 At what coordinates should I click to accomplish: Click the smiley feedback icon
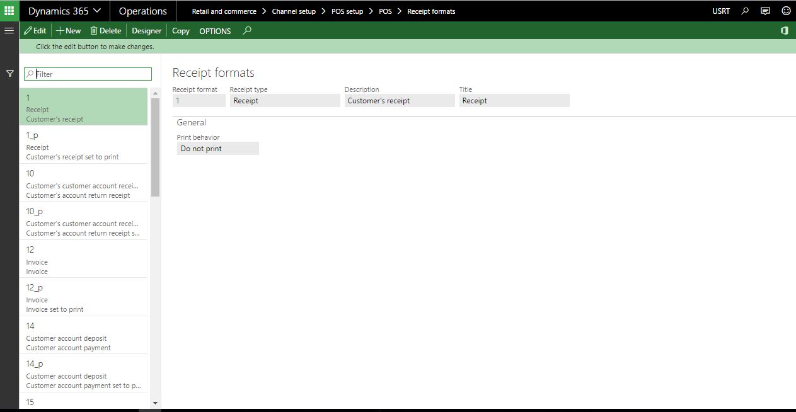tap(785, 11)
